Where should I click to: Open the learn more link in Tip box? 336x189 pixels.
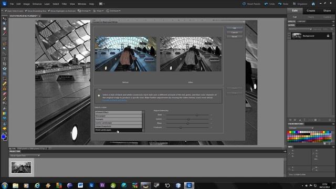coord(114,100)
